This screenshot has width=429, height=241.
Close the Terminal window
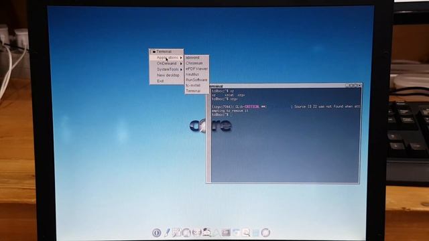(x=360, y=86)
